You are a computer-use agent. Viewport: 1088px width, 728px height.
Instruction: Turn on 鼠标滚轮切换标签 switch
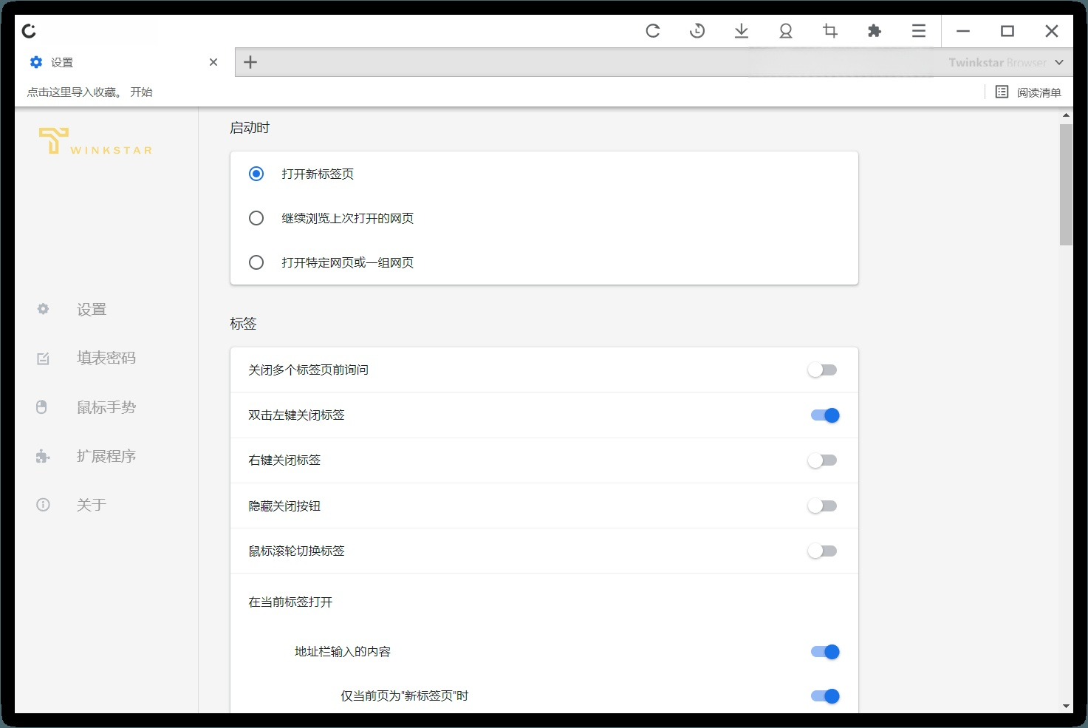tap(823, 551)
